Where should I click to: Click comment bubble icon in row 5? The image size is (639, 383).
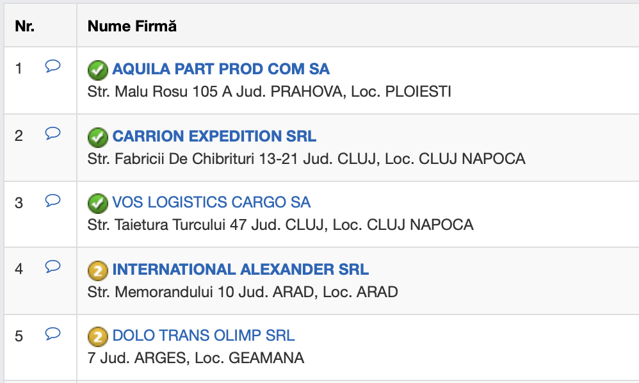coord(53,333)
